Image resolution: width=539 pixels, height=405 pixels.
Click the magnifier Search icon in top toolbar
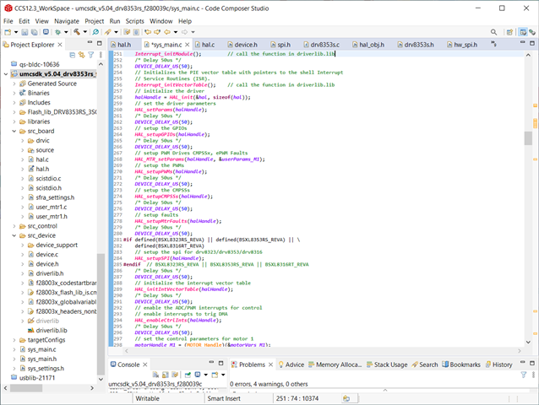tap(493, 32)
